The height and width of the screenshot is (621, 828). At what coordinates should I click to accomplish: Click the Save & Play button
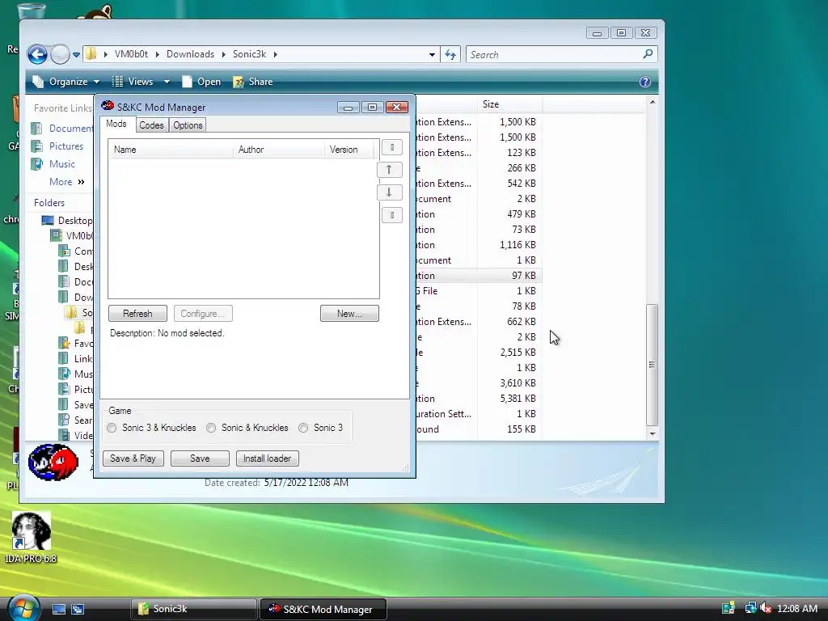(x=133, y=458)
